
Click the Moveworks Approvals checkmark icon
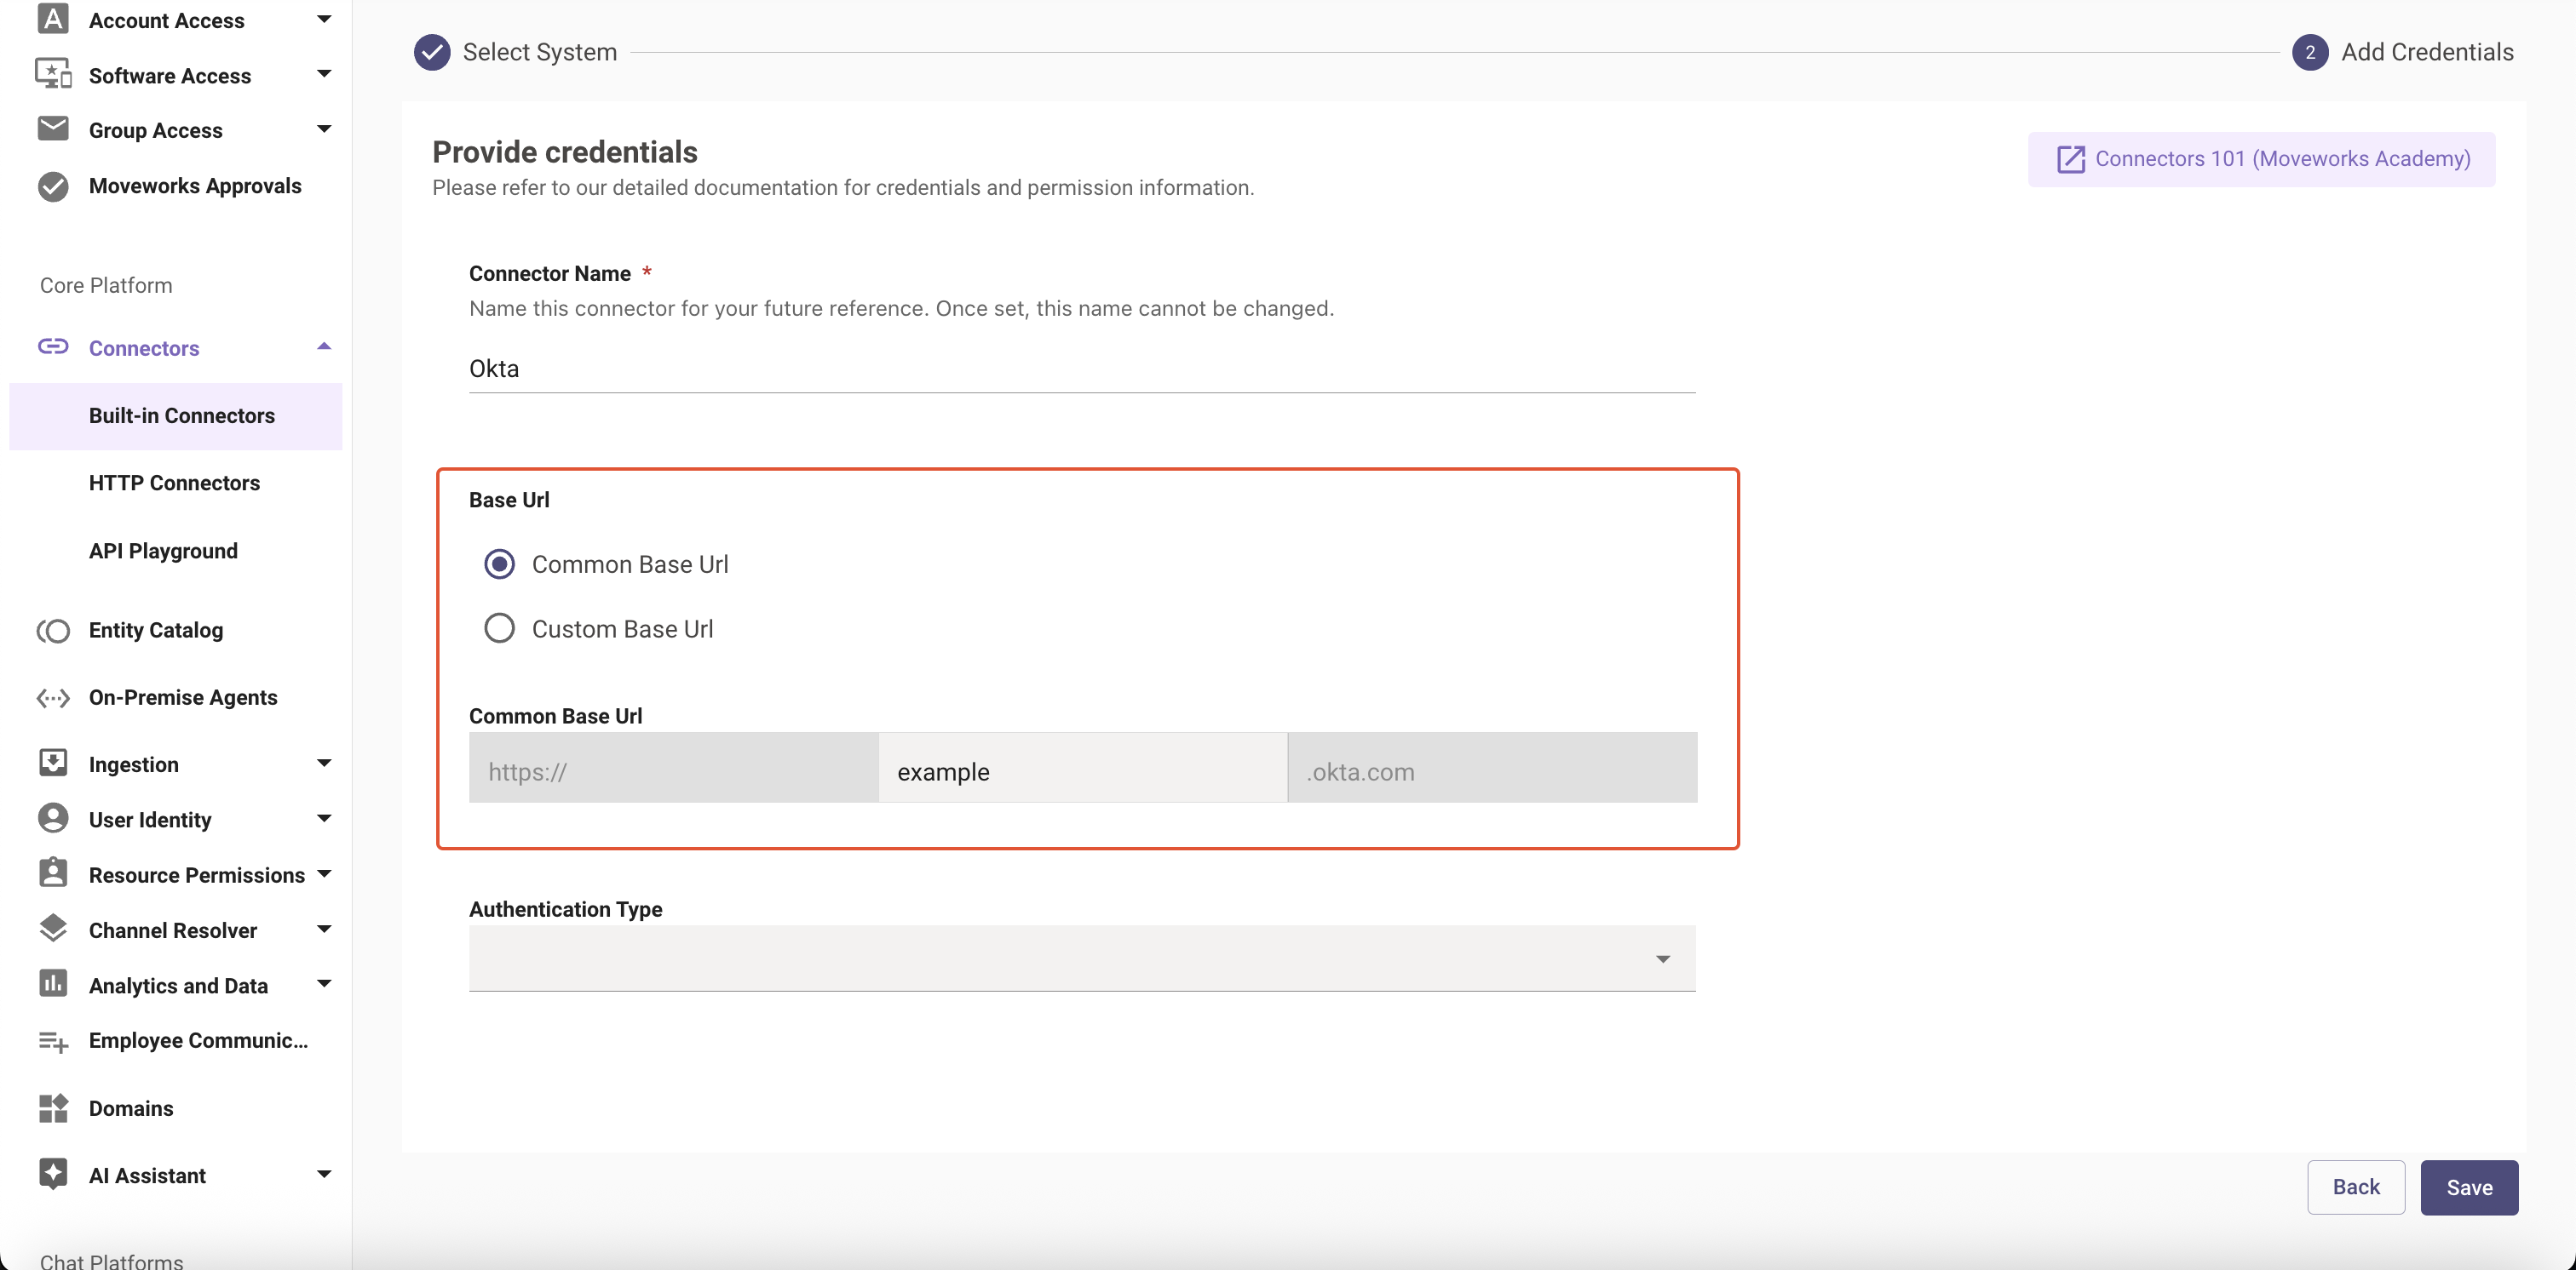[x=53, y=186]
